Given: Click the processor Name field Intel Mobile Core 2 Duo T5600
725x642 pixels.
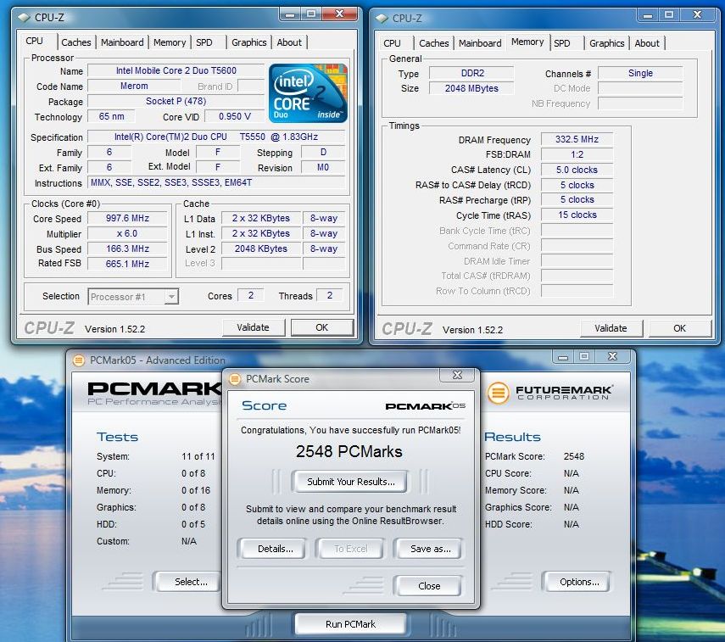Looking at the screenshot, I should [176, 70].
